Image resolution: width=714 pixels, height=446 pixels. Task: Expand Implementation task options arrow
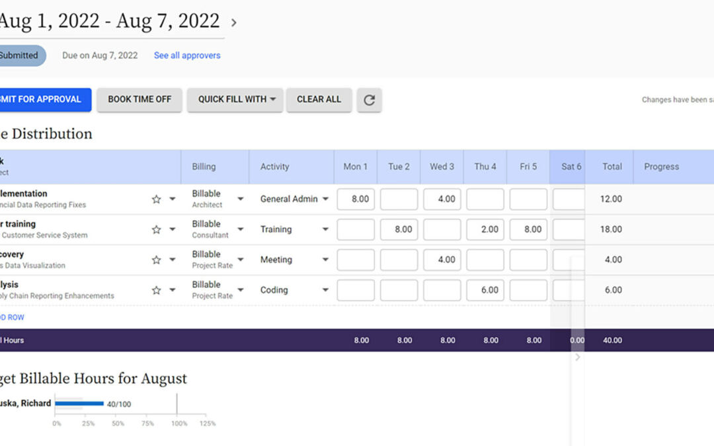pyautogui.click(x=173, y=200)
